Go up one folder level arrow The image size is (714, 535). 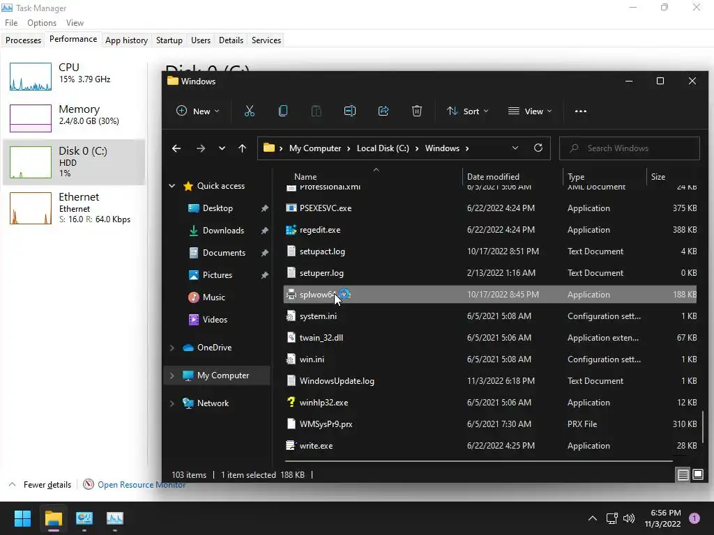pos(242,148)
